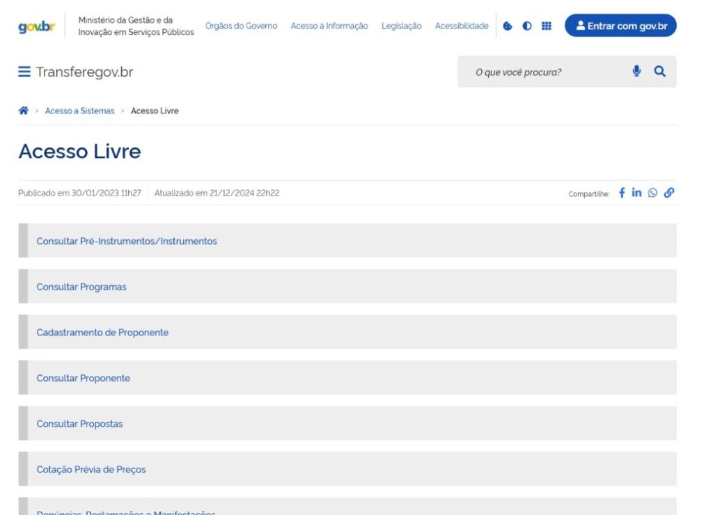
Task: Open Consultar Proponente link
Action: coord(84,378)
